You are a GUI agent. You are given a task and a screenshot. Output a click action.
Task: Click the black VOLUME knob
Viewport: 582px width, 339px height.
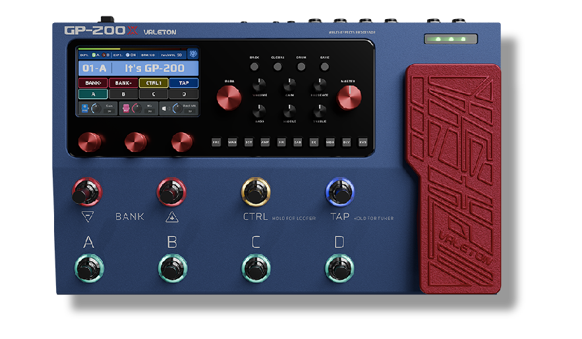point(259,85)
